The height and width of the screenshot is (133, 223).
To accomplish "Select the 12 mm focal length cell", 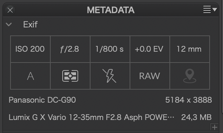I will [190, 49].
